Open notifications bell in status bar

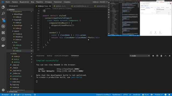pos(169,95)
